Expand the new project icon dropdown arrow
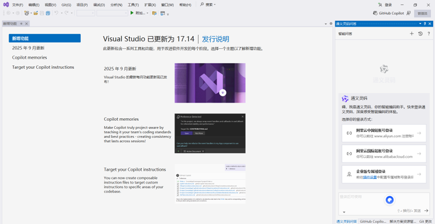Screen dimensions: 435x224 (x=31, y=13)
